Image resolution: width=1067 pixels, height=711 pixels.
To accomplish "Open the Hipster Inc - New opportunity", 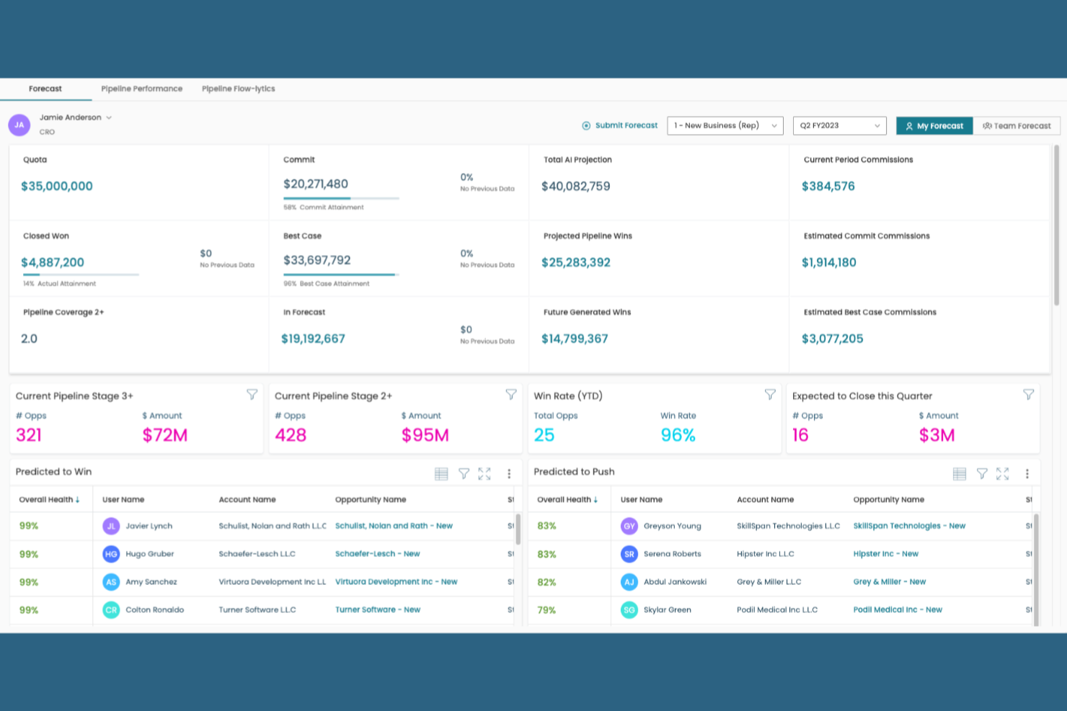I will pos(885,553).
